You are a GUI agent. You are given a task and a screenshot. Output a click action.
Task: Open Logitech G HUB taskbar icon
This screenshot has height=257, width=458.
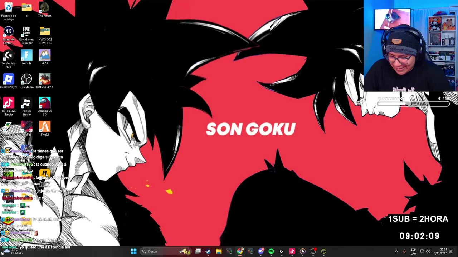tap(282, 251)
